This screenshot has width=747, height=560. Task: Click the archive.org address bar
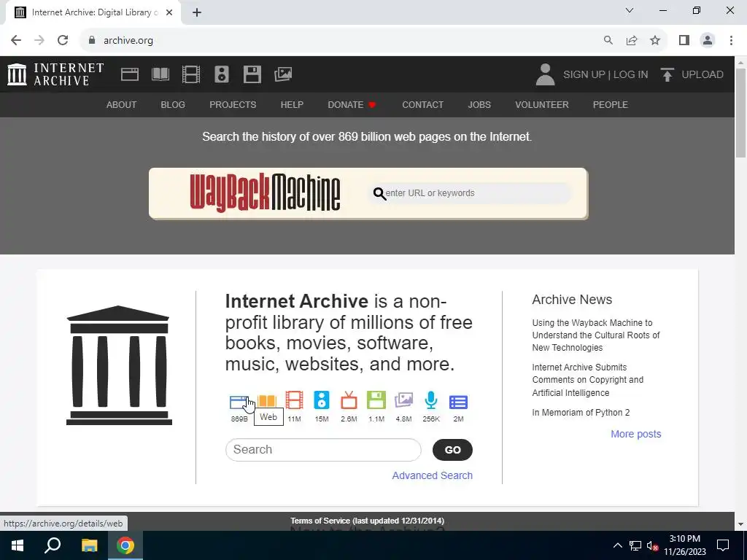pos(343,41)
